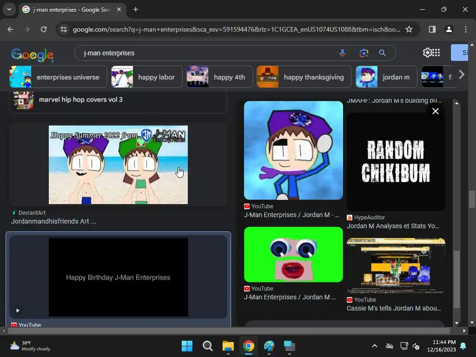Image resolution: width=476 pixels, height=357 pixels.
Task: Click horizontal scrollbar right arrow
Action: pyautogui.click(x=464, y=331)
